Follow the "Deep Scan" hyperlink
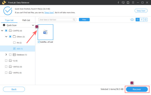Image resolution: width=151 pixels, height=95 pixels. point(49,13)
